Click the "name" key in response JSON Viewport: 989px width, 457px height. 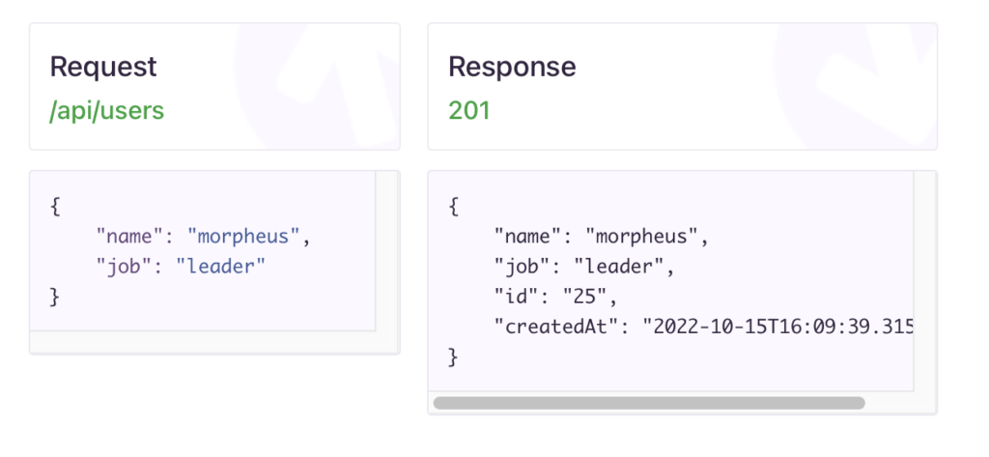coord(529,237)
